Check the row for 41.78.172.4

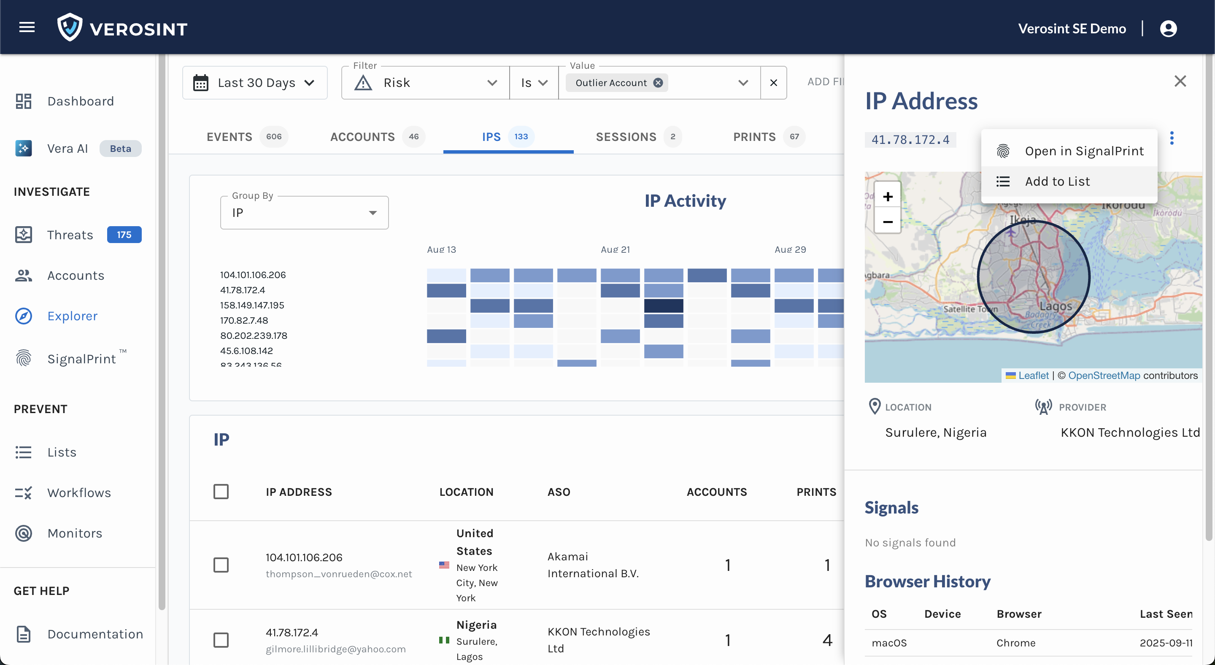tap(221, 640)
